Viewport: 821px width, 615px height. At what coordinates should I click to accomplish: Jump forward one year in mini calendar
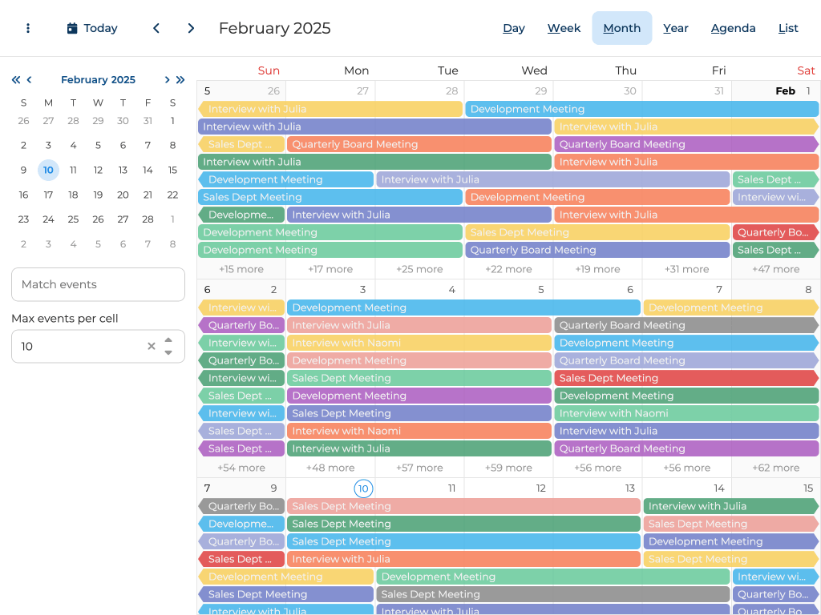(180, 80)
